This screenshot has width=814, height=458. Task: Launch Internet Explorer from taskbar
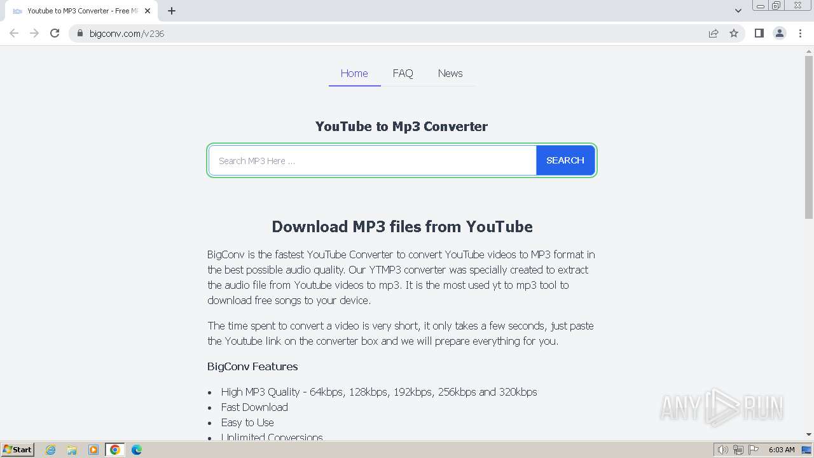[x=51, y=450]
